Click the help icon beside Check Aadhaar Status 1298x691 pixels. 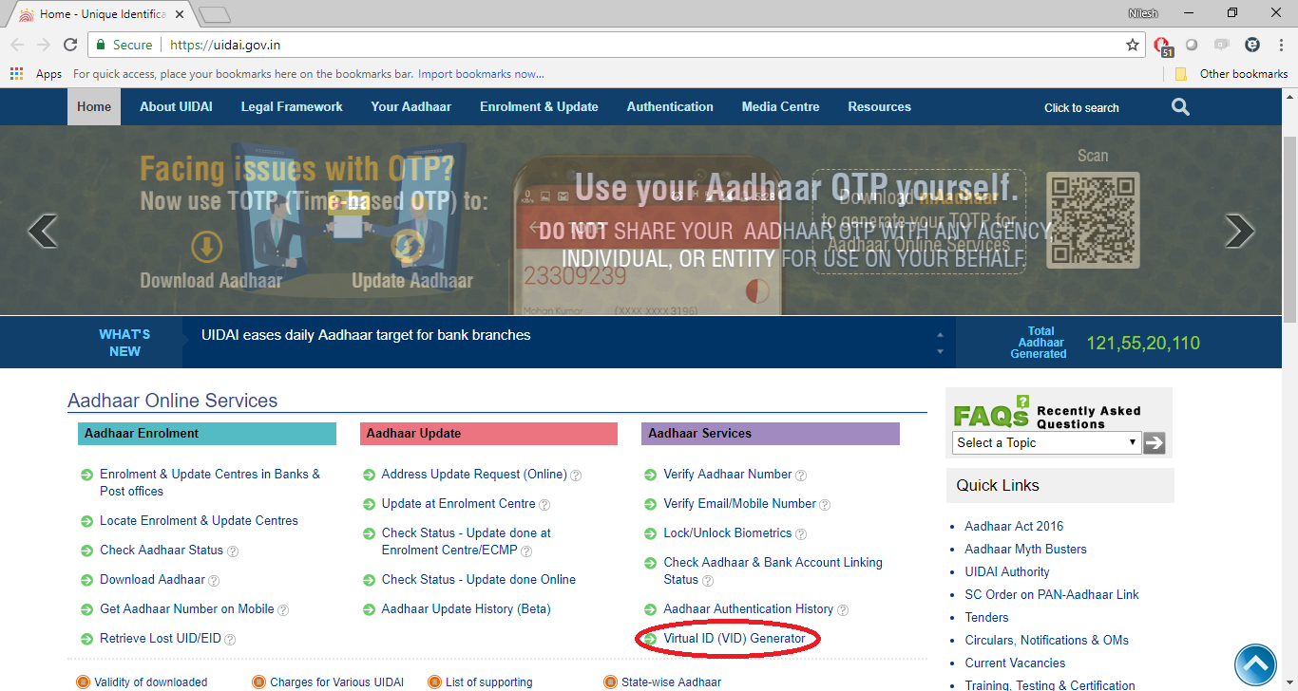click(233, 551)
